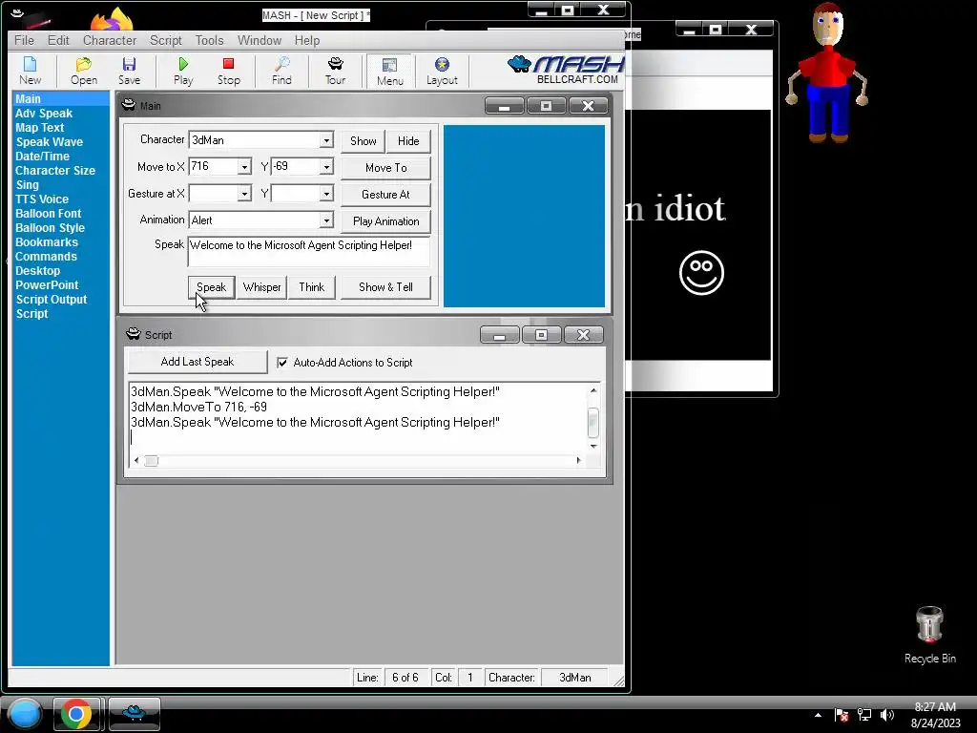Open the Tools menu

pyautogui.click(x=209, y=40)
